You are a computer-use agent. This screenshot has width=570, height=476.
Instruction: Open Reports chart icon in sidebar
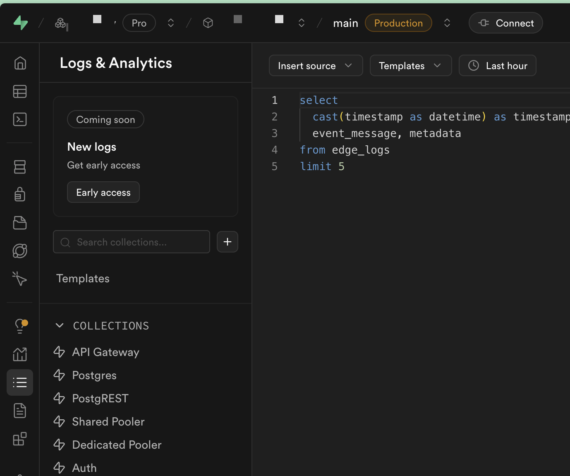(x=20, y=354)
